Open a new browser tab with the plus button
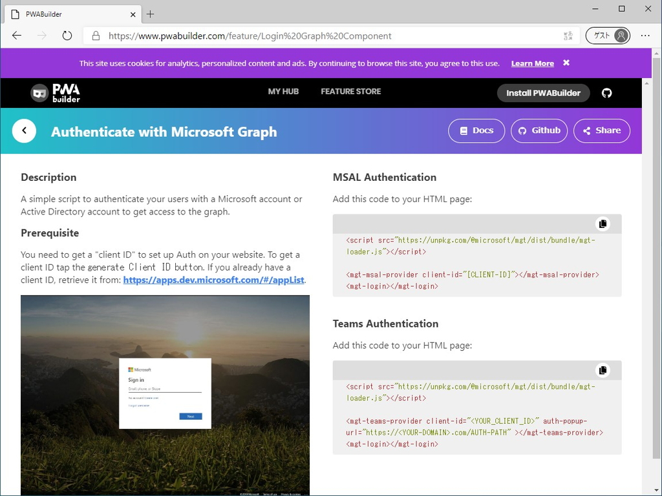 (x=151, y=14)
